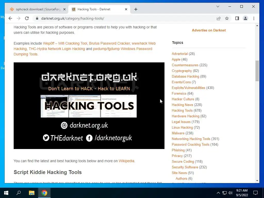This screenshot has height=198, width=264.
Task: Close the Hacking Tools Darknet tab
Action: point(126,9)
